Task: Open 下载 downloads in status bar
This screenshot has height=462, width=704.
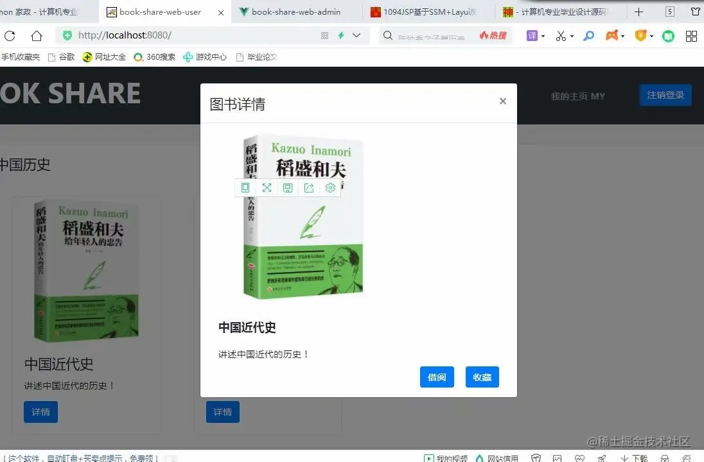Action: pos(634,458)
